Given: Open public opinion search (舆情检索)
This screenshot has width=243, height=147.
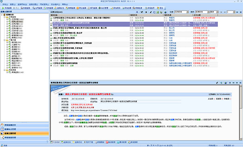Looking at the screenshot, I should [x=137, y=8].
